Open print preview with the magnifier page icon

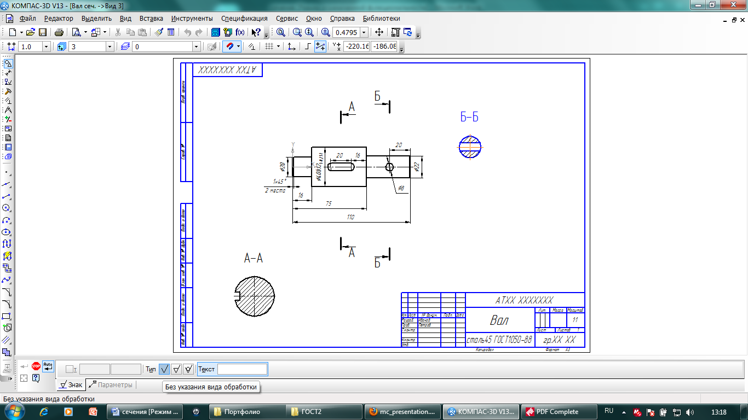coord(76,32)
